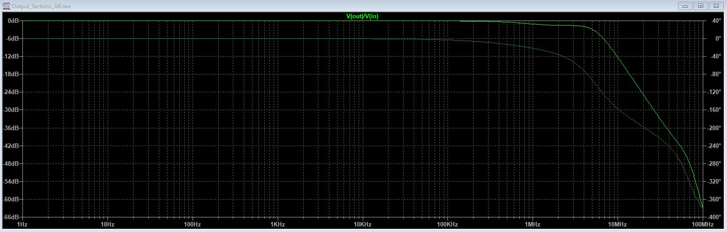The height and width of the screenshot is (232, 727).
Task: Click the 40° phase axis label
Action: click(716, 21)
